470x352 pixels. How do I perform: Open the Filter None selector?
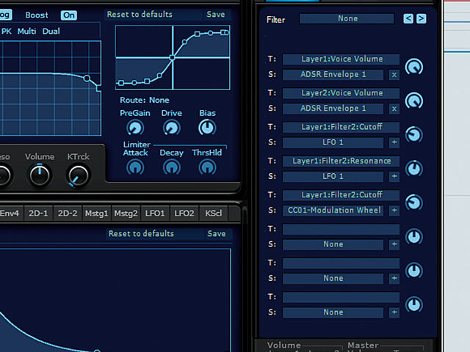coord(347,18)
